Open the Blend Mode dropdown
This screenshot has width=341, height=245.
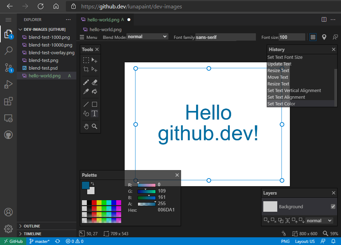tap(147, 36)
